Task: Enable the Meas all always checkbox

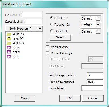Action: coord(47,53)
